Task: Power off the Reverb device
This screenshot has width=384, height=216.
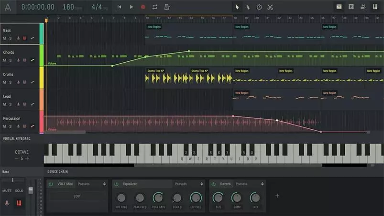Action: click(x=213, y=184)
